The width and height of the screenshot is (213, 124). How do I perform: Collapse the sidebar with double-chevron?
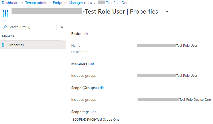coord(62,27)
